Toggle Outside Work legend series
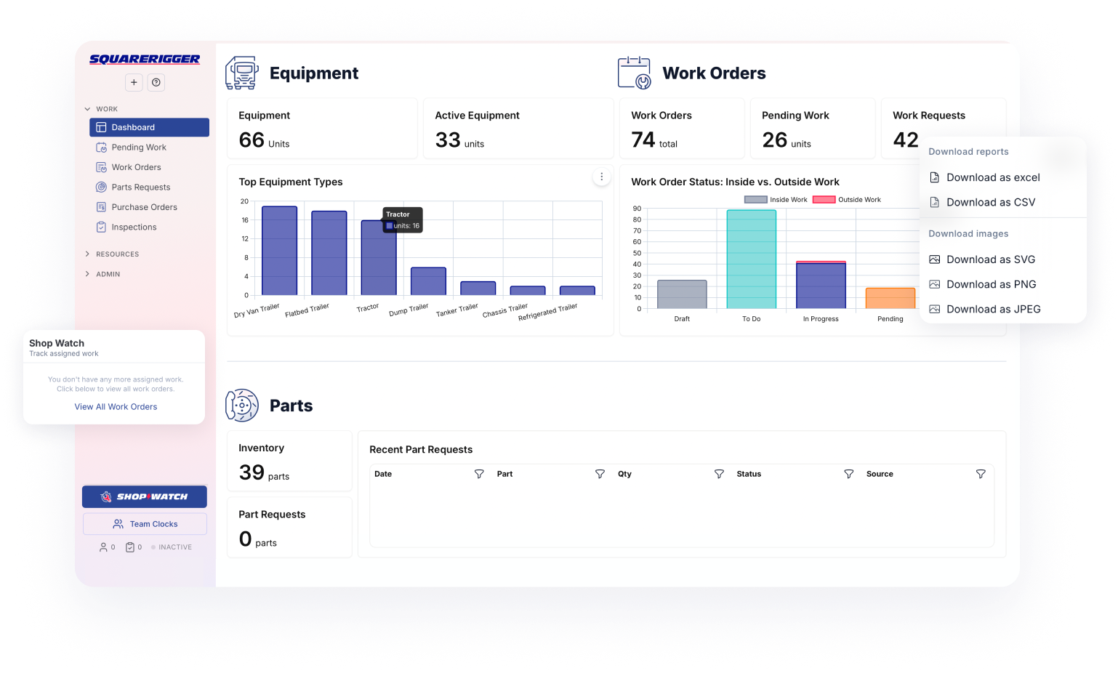1118x673 pixels. pyautogui.click(x=847, y=200)
